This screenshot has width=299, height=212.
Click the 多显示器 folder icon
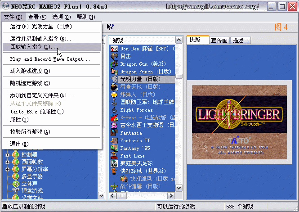click(x=16, y=176)
